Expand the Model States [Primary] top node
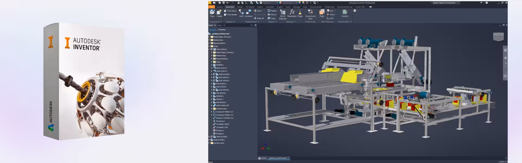 pyautogui.click(x=209, y=37)
